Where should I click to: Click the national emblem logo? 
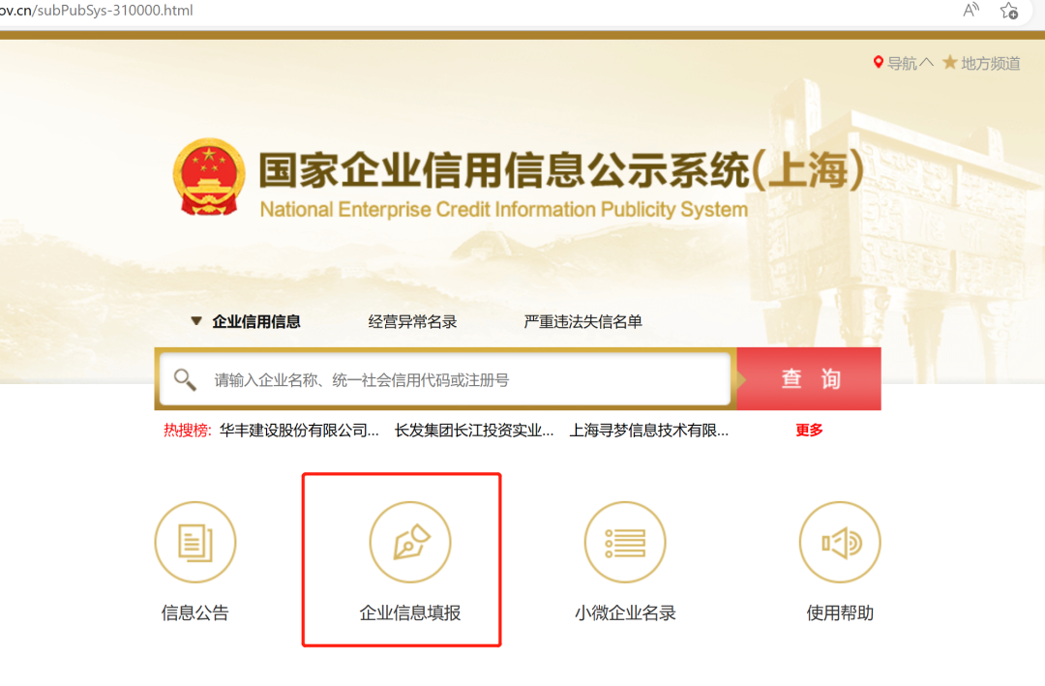click(209, 177)
